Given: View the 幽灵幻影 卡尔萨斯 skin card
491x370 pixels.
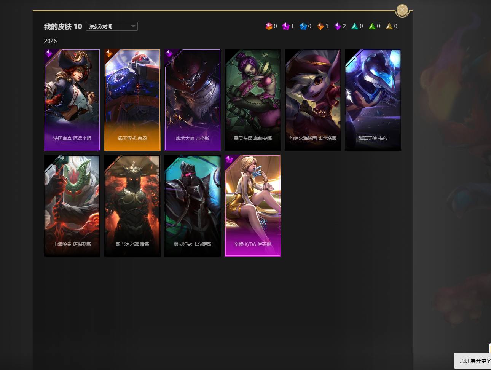Looking at the screenshot, I should (193, 206).
